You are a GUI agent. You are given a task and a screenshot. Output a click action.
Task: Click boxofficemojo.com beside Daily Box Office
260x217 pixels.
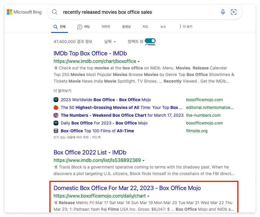point(204,123)
